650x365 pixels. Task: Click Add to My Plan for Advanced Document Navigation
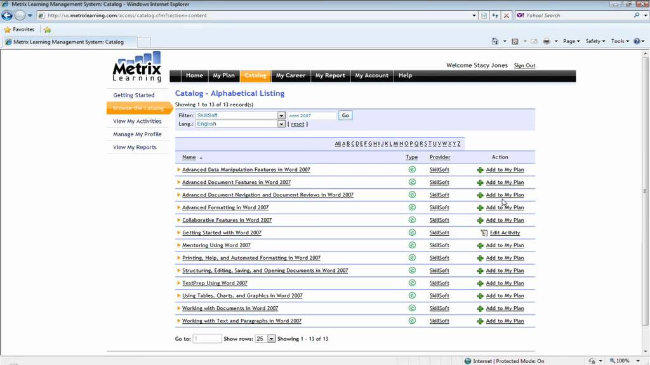[505, 195]
